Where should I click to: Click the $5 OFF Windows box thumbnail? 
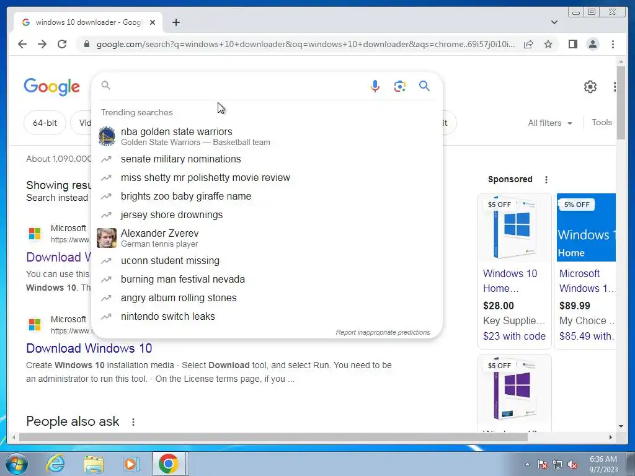click(514, 228)
